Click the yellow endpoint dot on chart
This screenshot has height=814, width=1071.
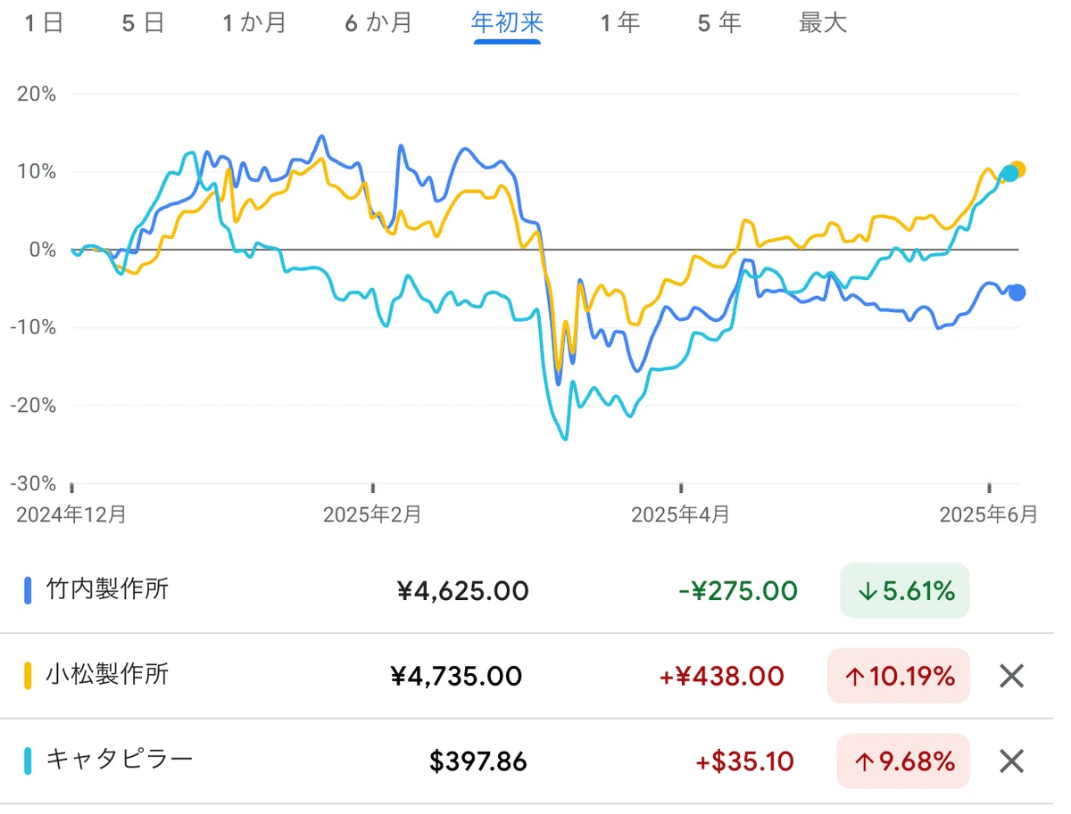(x=1018, y=169)
